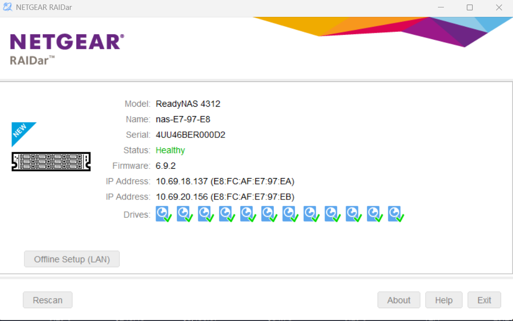The image size is (513, 321).
Task: Click firmware version 6.9.2
Action: [166, 166]
